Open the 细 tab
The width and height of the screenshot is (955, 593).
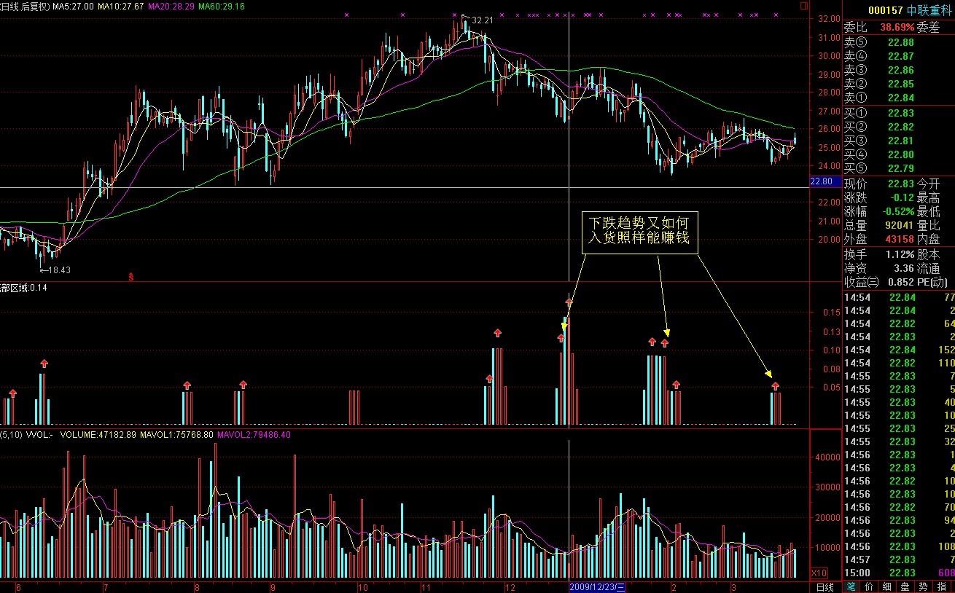click(x=886, y=587)
